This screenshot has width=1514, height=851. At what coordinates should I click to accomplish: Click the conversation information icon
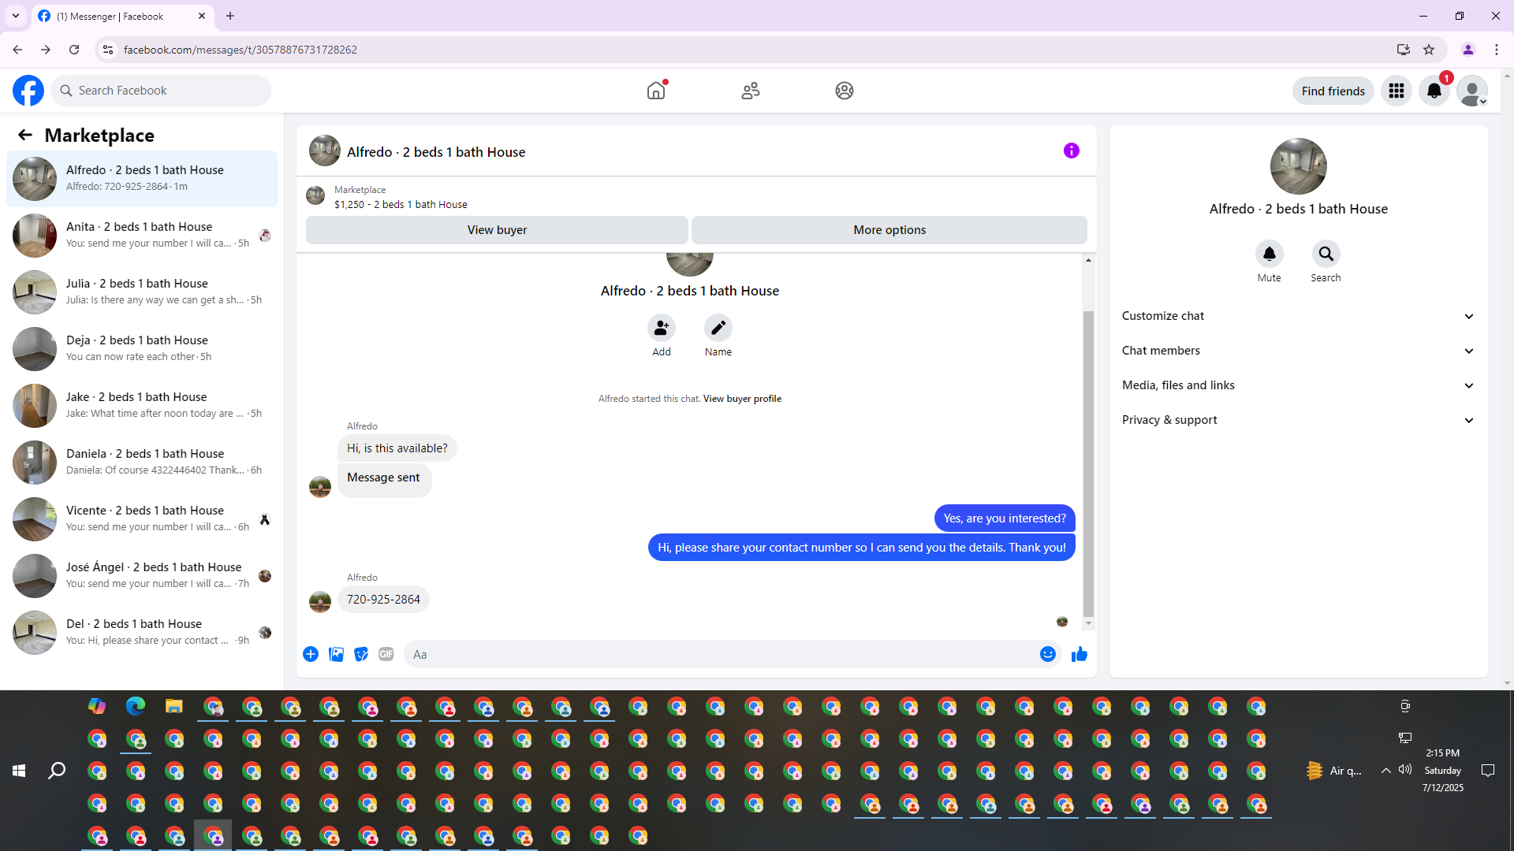click(x=1071, y=151)
